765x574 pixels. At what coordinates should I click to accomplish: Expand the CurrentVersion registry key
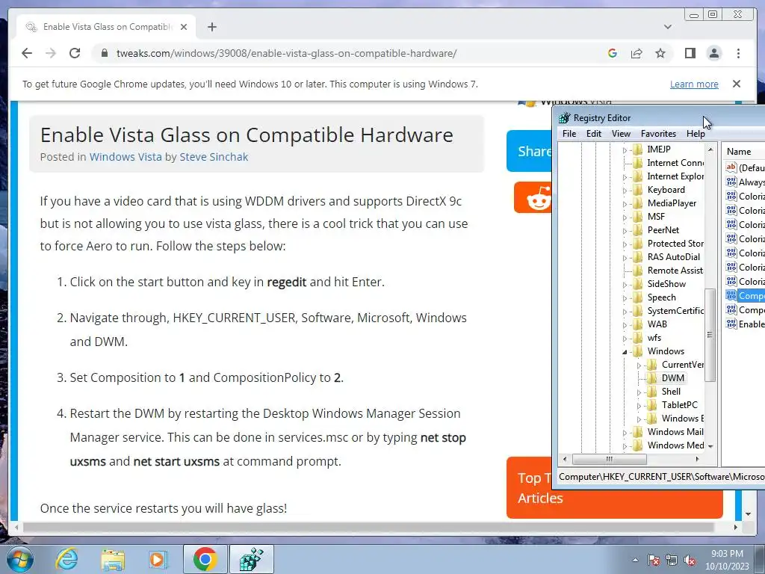tap(639, 365)
